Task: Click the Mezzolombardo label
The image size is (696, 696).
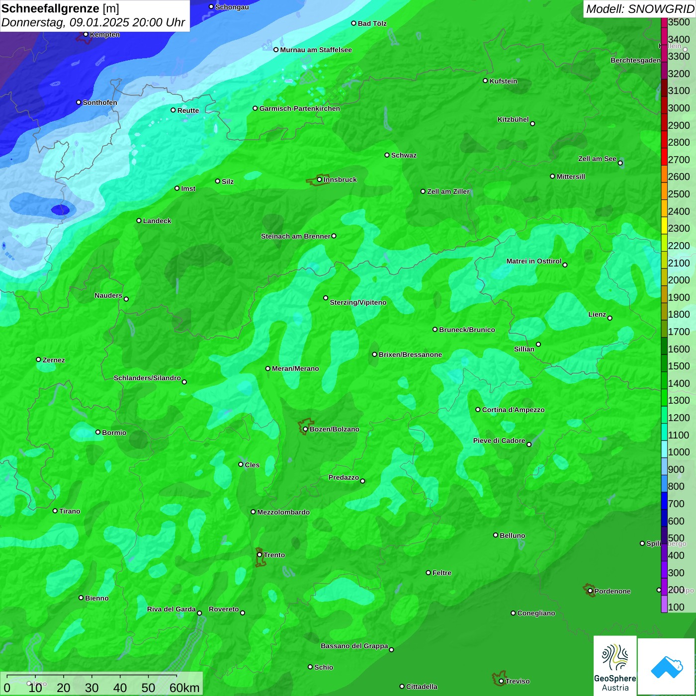Action: coord(283,512)
